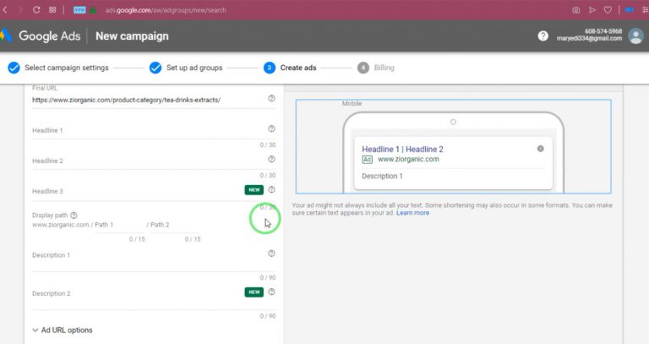Image resolution: width=649 pixels, height=344 pixels.
Task: Click the Path 1 display path field
Action: 120,225
